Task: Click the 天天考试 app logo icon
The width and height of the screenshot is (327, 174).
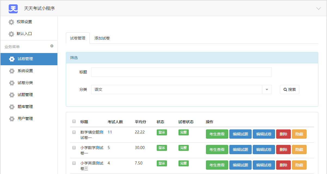Action: [x=13, y=8]
